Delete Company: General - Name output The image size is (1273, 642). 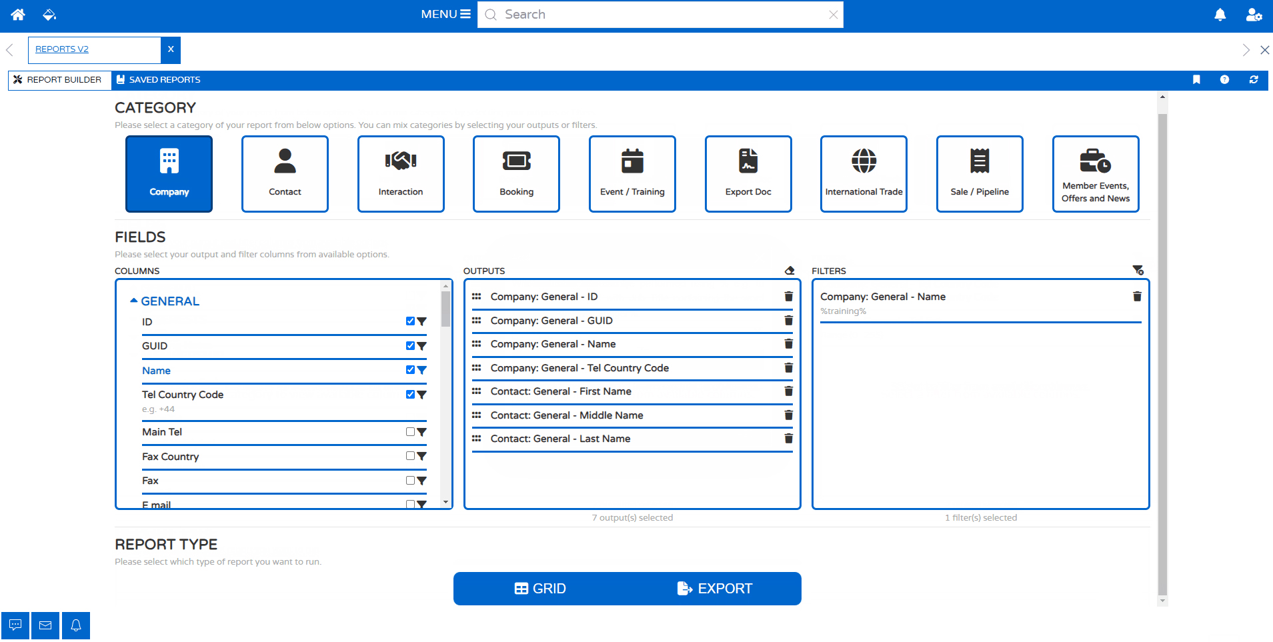(788, 344)
